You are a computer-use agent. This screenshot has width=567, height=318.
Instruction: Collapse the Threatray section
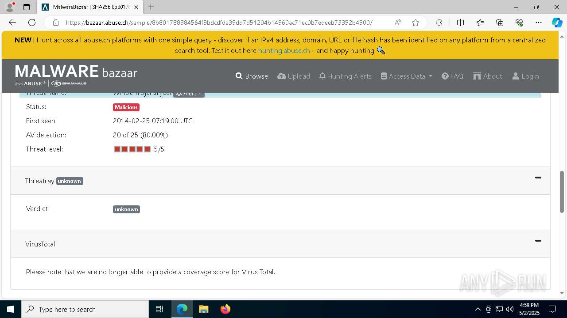coord(538,178)
